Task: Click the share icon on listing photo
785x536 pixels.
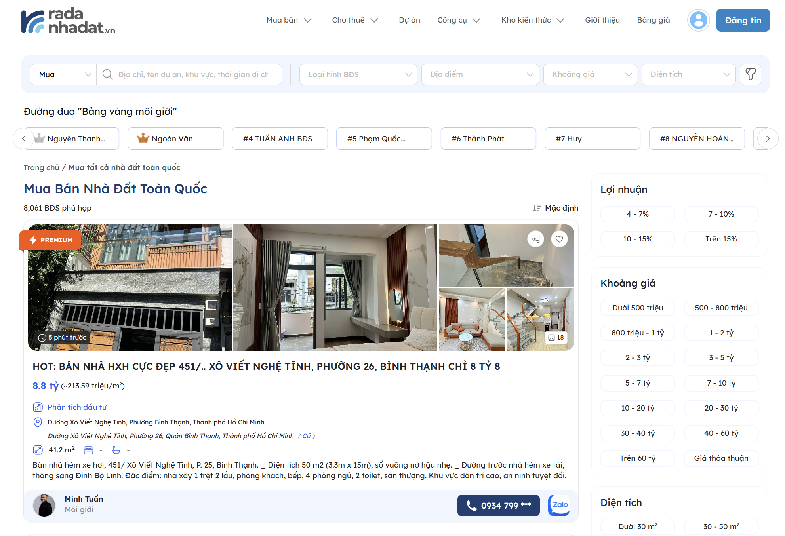Action: pos(535,239)
